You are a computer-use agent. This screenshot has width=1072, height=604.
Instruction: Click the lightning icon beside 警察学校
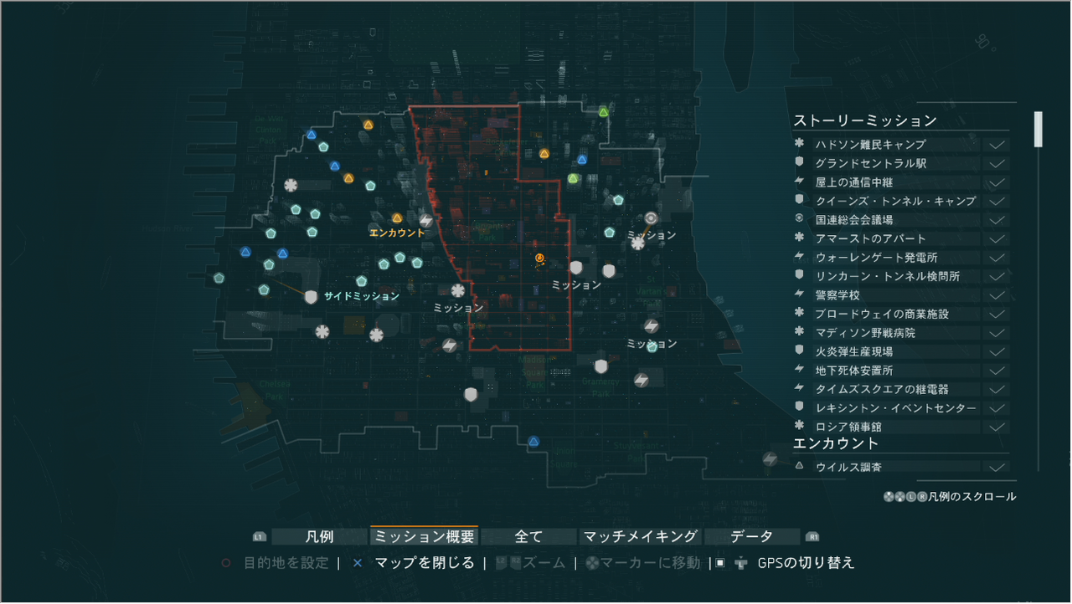click(799, 294)
